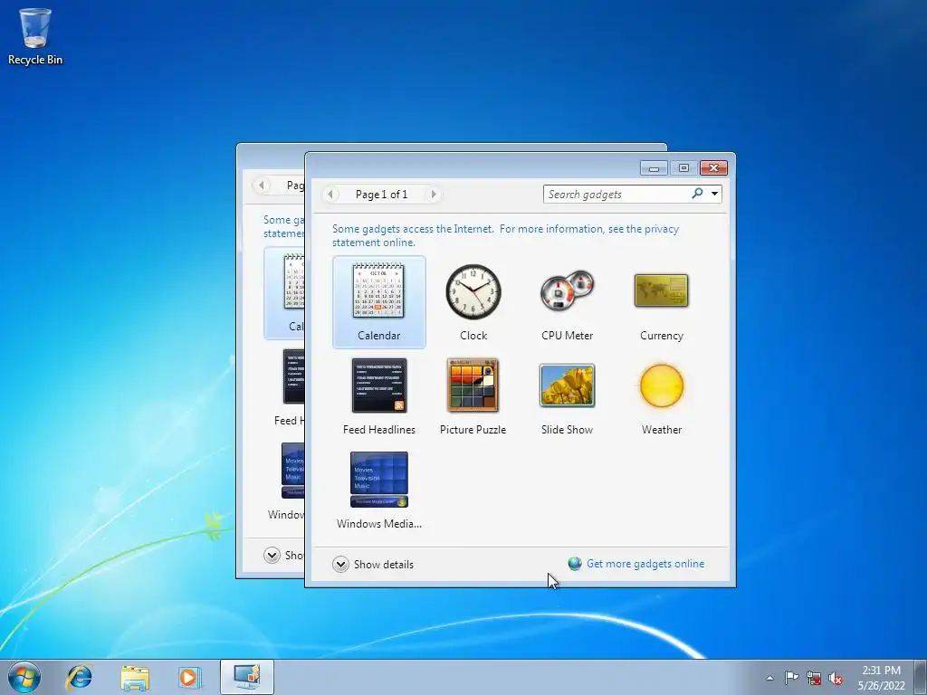Launch Windows Media Player from taskbar
927x695 pixels.
(x=190, y=677)
